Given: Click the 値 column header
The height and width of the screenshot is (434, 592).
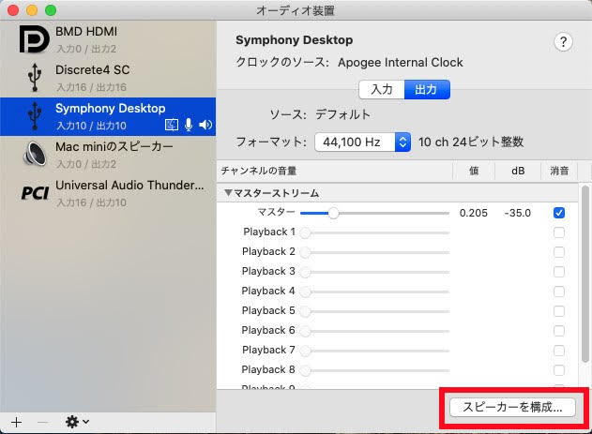Looking at the screenshot, I should [474, 171].
